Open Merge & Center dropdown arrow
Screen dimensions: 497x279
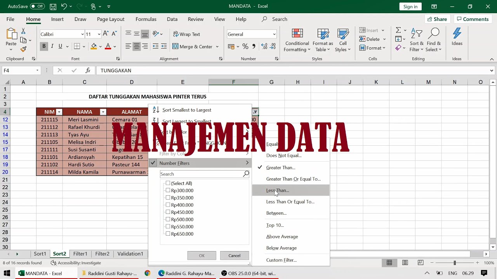point(217,46)
